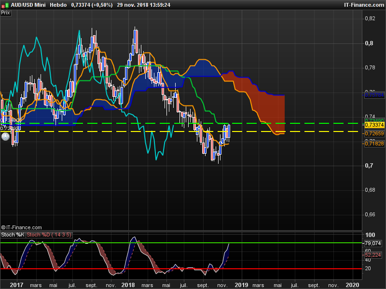The width and height of the screenshot is (386, 289).
Task: Click the 2017 label on time axis
Action: pyautogui.click(x=16, y=285)
